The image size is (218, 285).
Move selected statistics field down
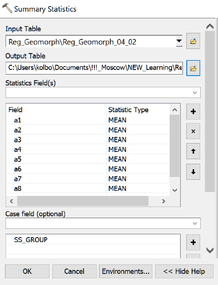point(193,171)
